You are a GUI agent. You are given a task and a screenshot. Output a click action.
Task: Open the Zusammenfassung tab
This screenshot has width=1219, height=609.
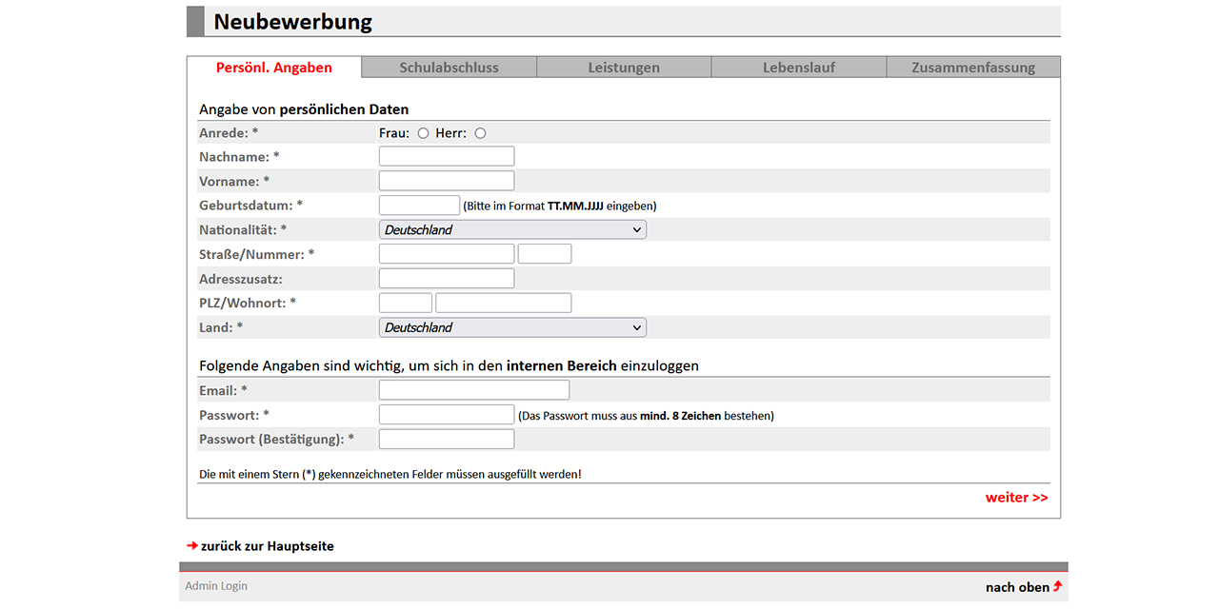pos(972,67)
